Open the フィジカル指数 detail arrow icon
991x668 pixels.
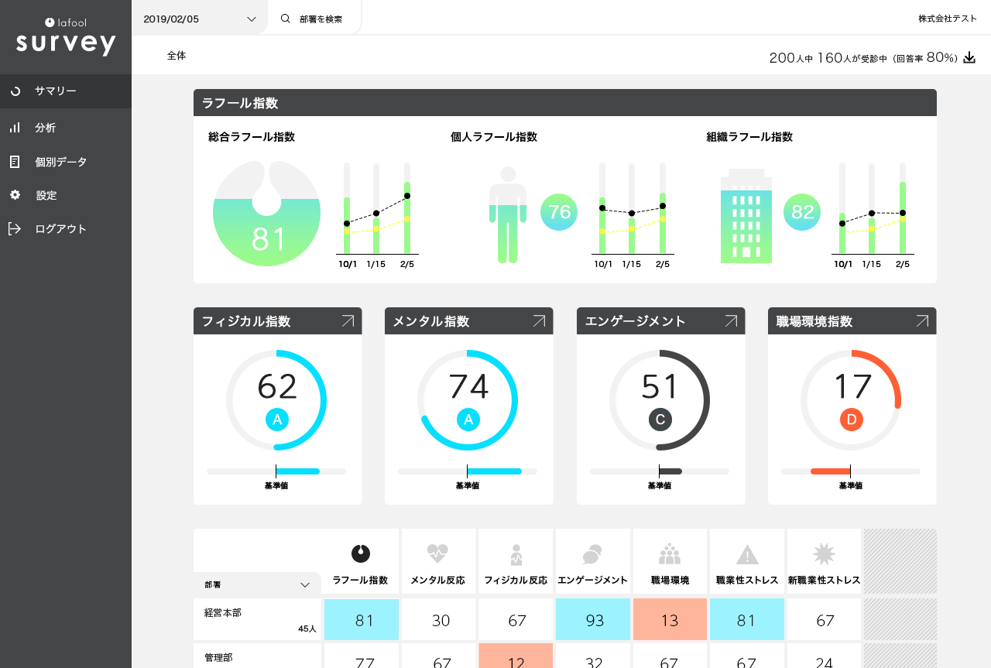pos(348,321)
